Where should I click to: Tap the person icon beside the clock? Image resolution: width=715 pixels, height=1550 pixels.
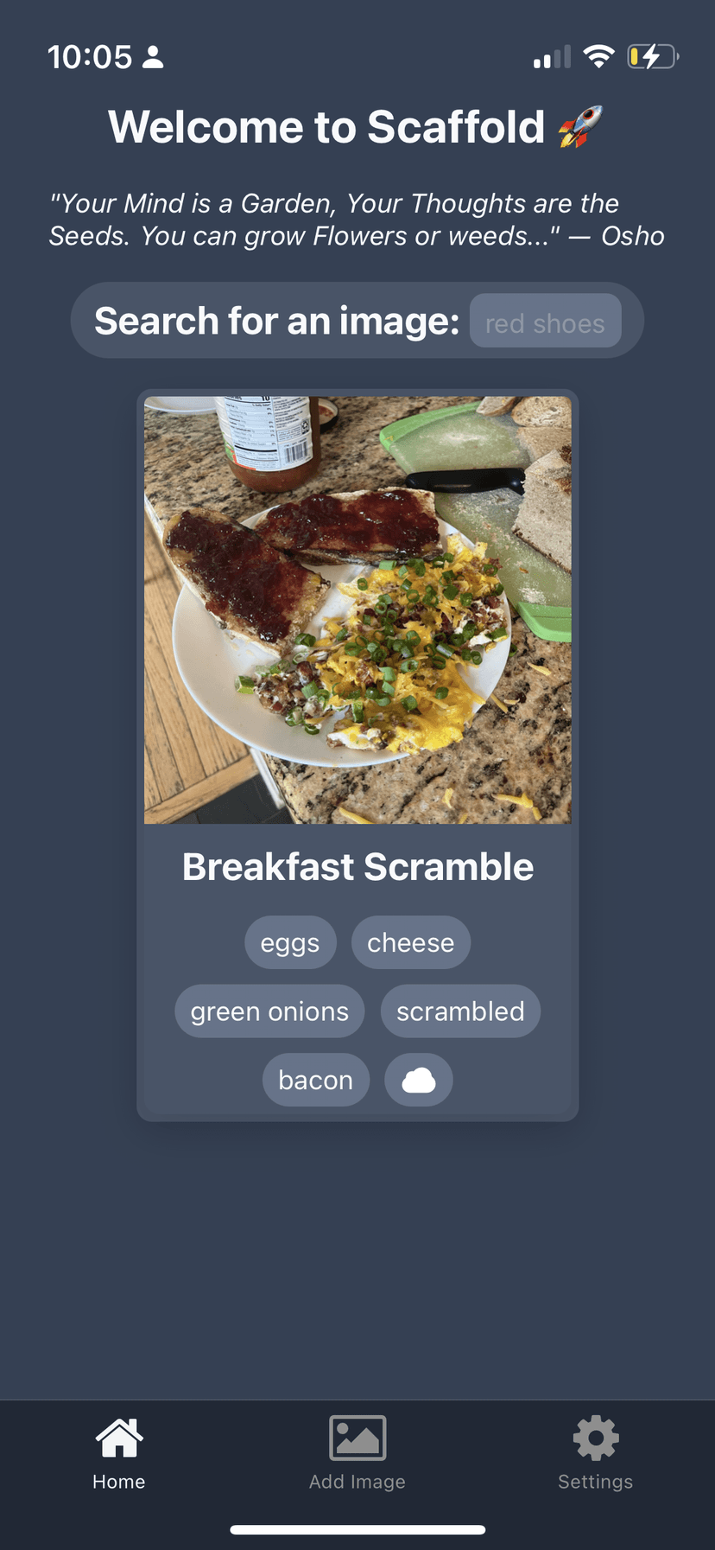click(153, 57)
